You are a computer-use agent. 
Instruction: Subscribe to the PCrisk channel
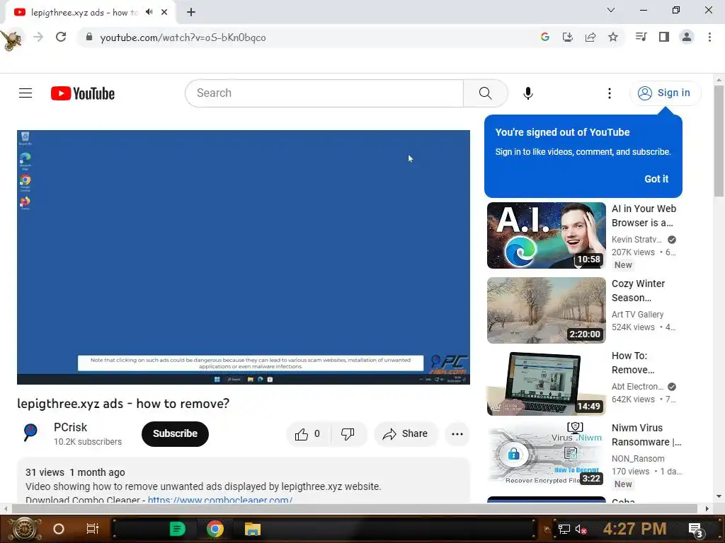point(176,434)
